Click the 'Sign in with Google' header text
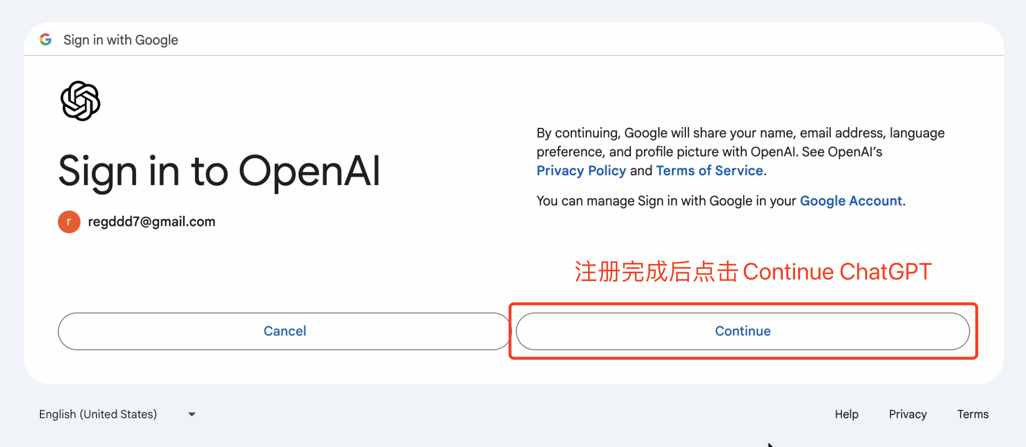1026x447 pixels. tap(121, 40)
